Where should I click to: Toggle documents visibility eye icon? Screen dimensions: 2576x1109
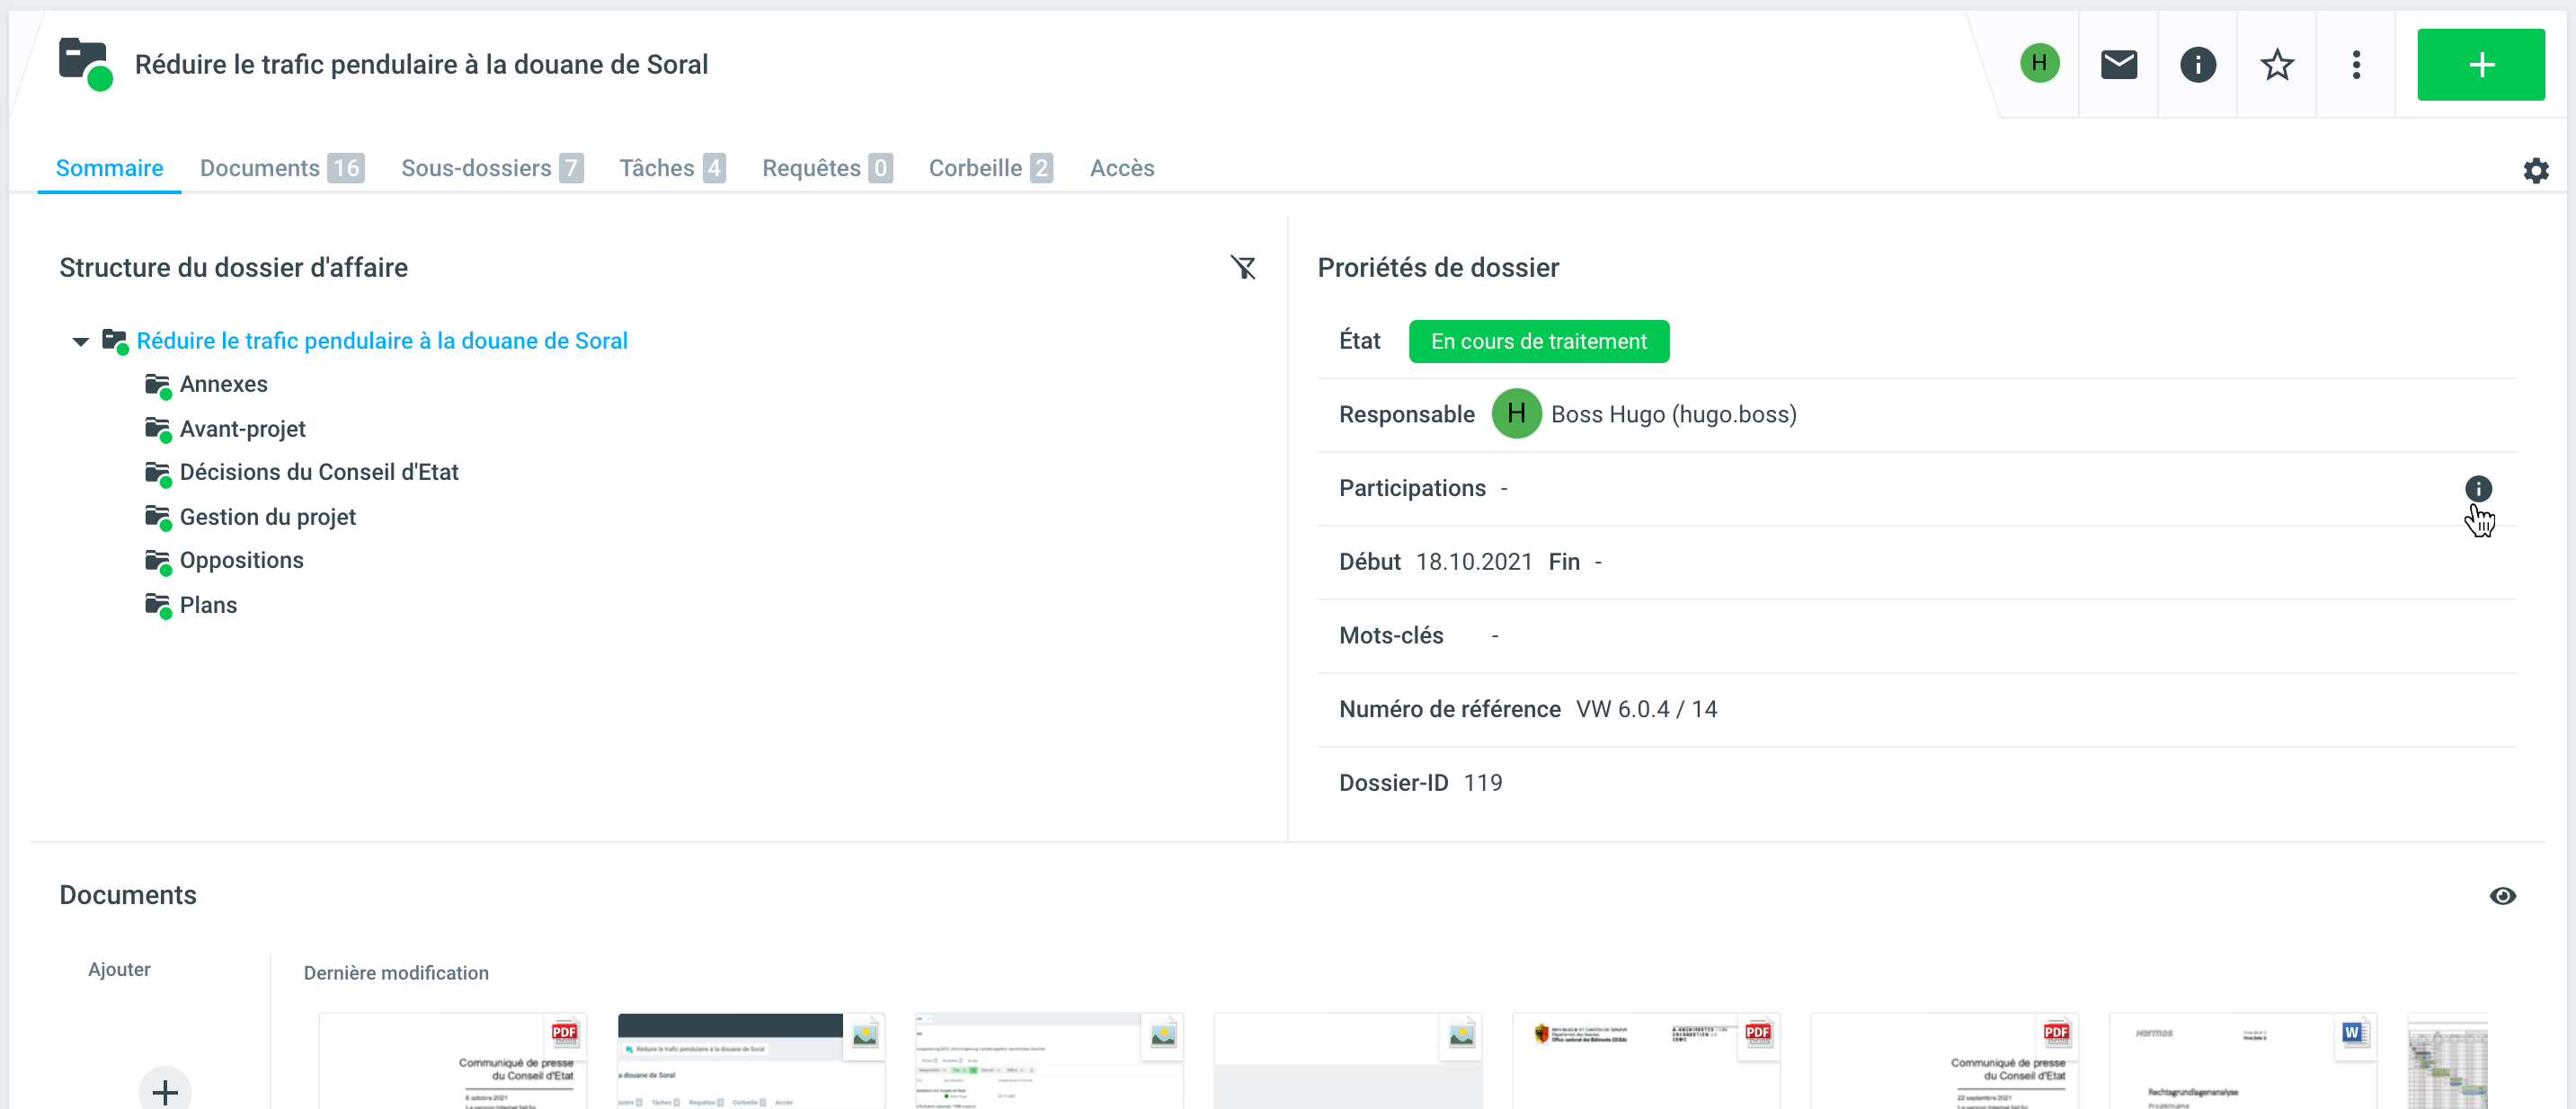click(2502, 895)
